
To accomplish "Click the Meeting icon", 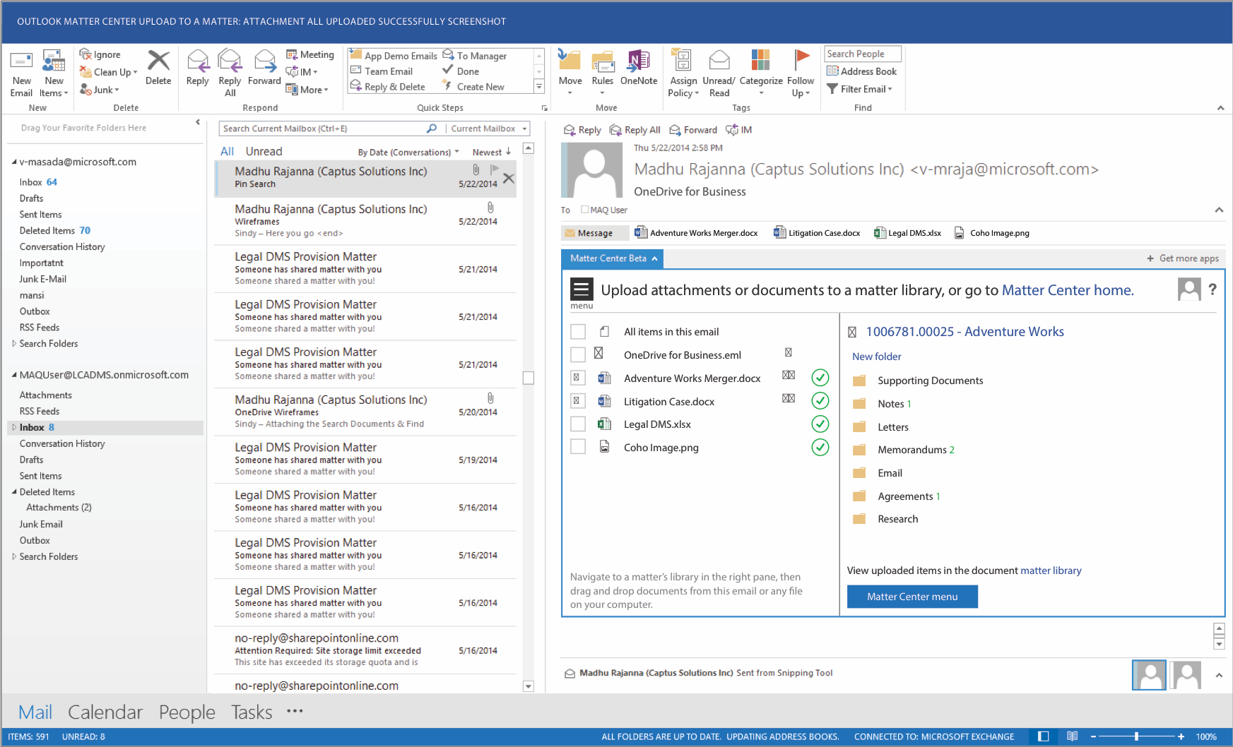I will click(291, 54).
